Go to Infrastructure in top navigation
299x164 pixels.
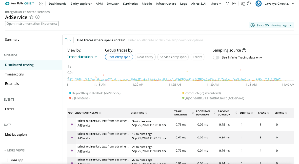[166, 4]
